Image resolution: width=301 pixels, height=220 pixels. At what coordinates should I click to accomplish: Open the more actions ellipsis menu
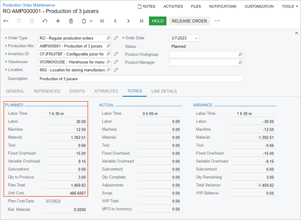[217, 21]
